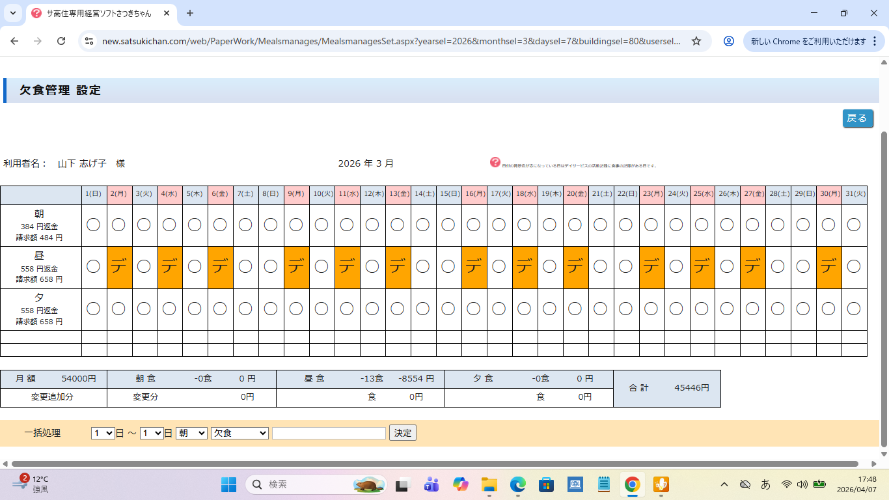Viewport: 889px width, 500px height.
Task: Expand the 欠食 type dropdown
Action: point(239,433)
